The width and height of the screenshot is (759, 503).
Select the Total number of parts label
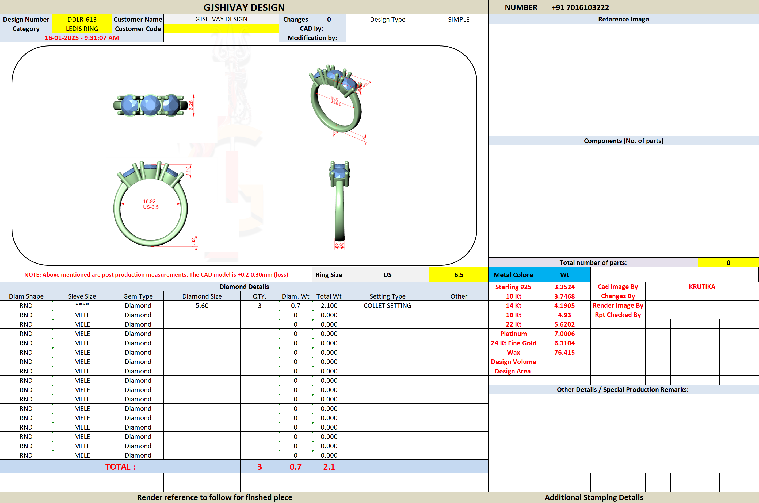(x=593, y=262)
